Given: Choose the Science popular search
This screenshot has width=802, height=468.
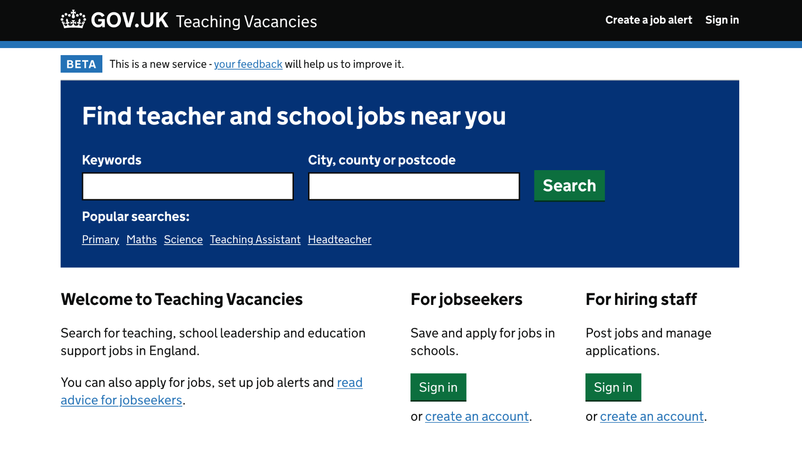Looking at the screenshot, I should coord(184,239).
